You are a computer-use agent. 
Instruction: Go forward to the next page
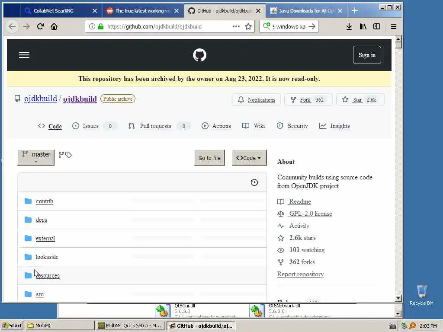coord(26,26)
